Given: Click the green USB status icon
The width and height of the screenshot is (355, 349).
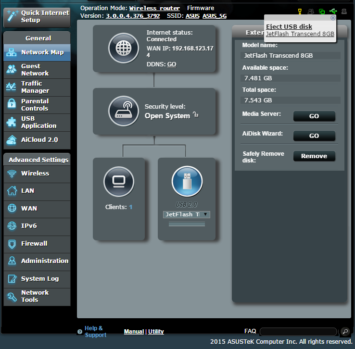Looking at the screenshot, I should tap(333, 11).
